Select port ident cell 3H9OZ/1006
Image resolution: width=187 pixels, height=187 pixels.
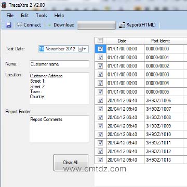coord(164,100)
